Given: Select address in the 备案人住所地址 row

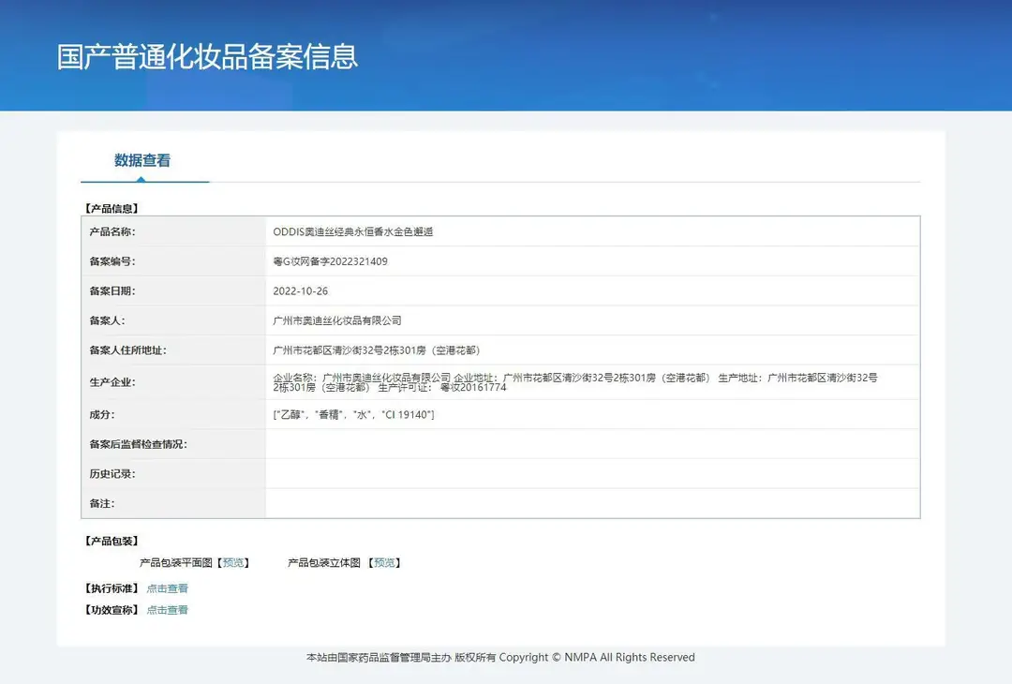Looking at the screenshot, I should click(x=377, y=350).
